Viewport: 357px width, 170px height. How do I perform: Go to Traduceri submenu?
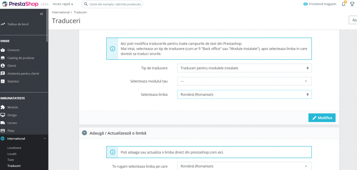(x=14, y=166)
